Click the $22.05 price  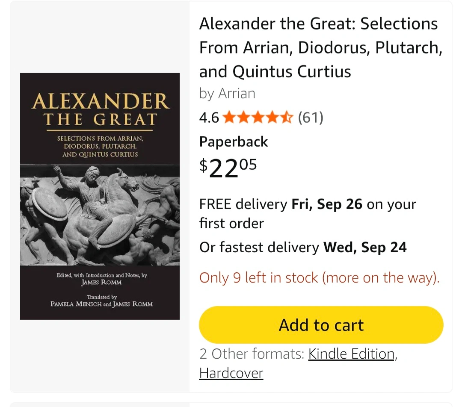(228, 168)
